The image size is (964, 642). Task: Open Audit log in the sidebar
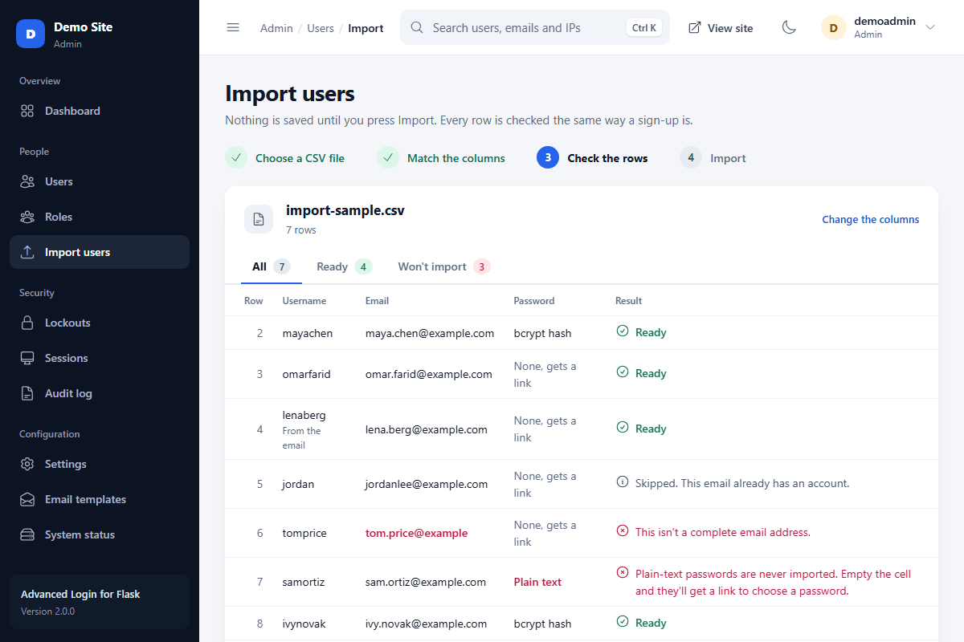(100, 393)
